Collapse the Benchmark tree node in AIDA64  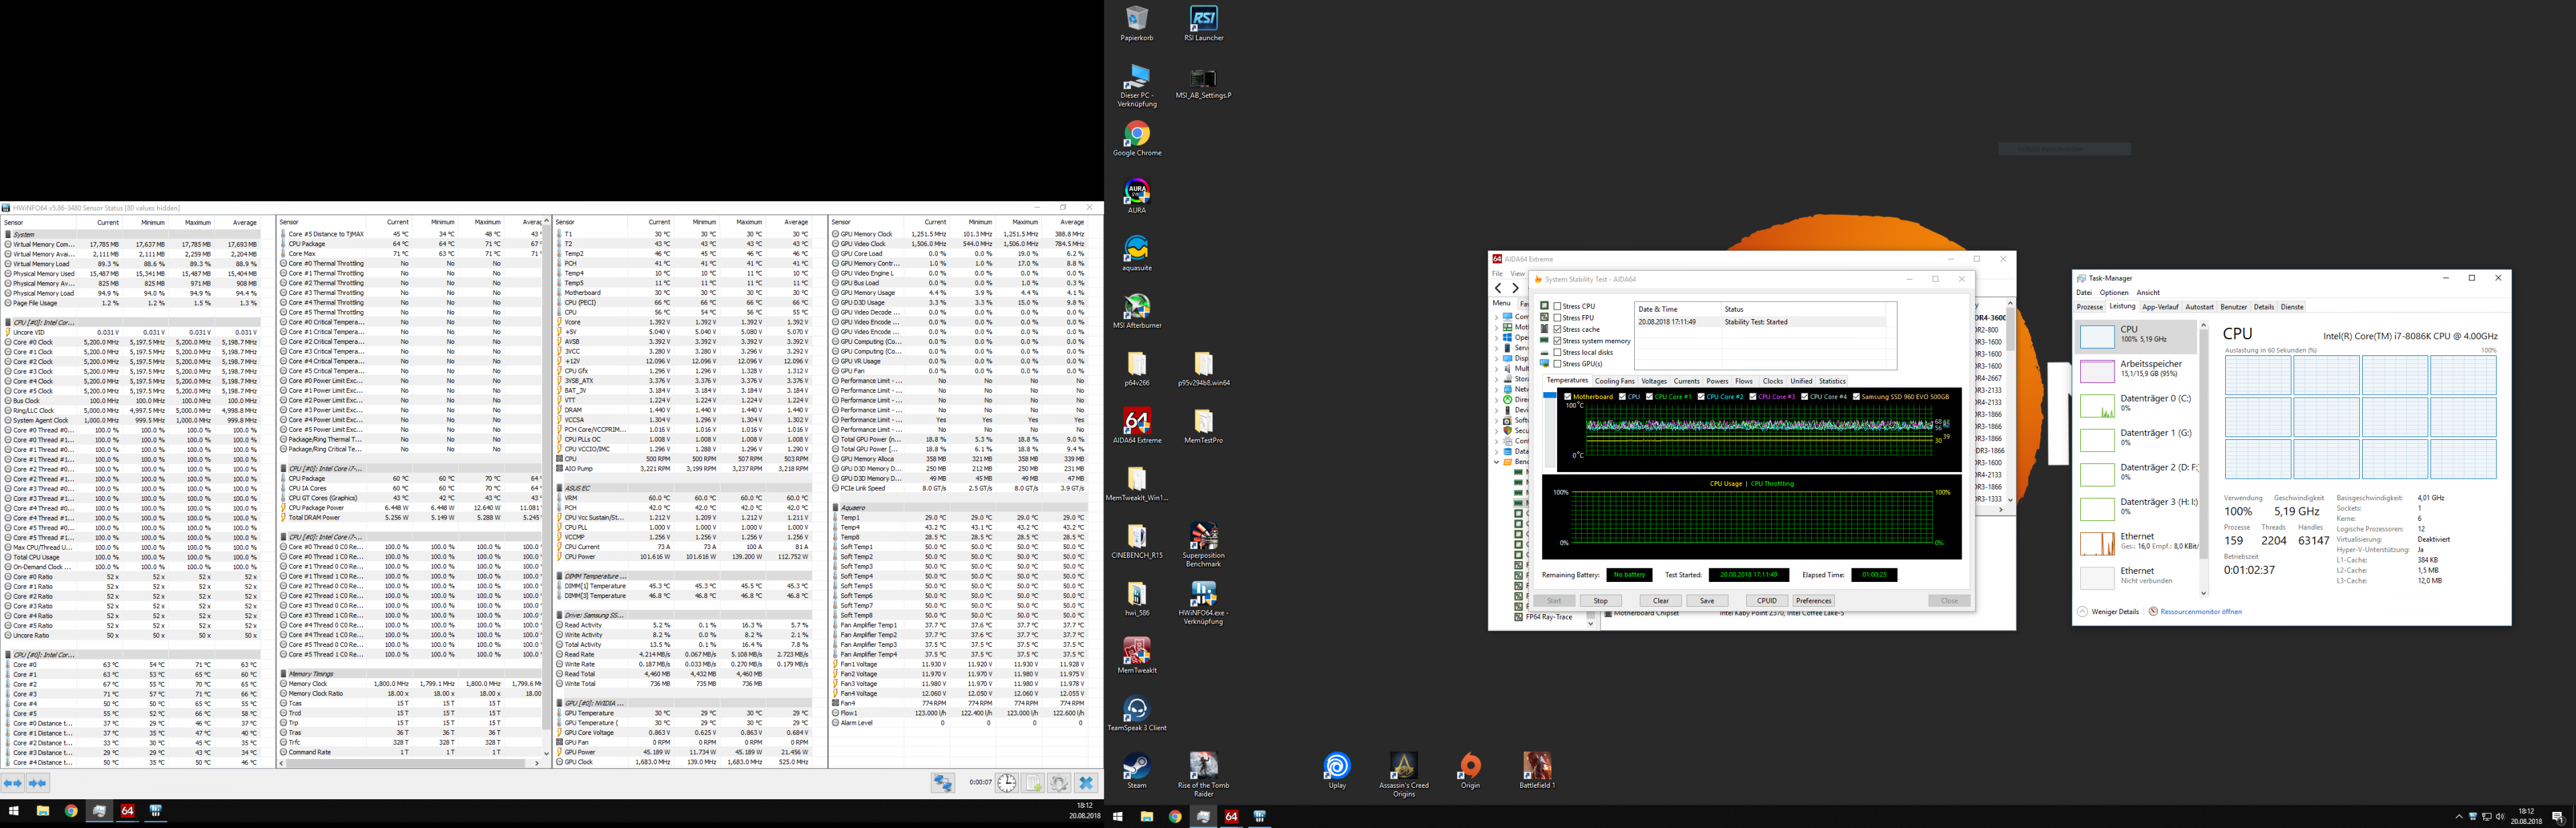tap(1497, 462)
